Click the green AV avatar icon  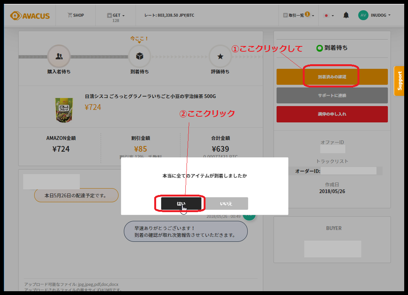point(363,15)
